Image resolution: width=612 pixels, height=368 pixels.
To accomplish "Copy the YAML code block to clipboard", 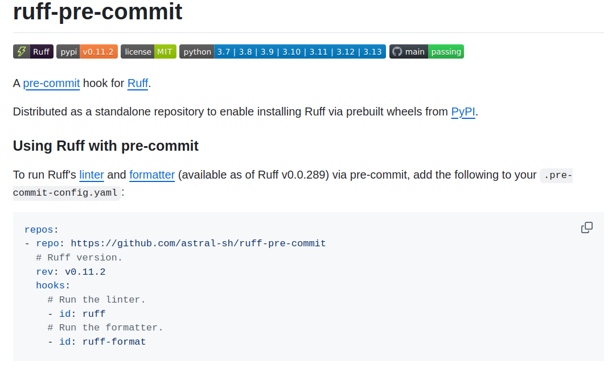I will coord(586,228).
